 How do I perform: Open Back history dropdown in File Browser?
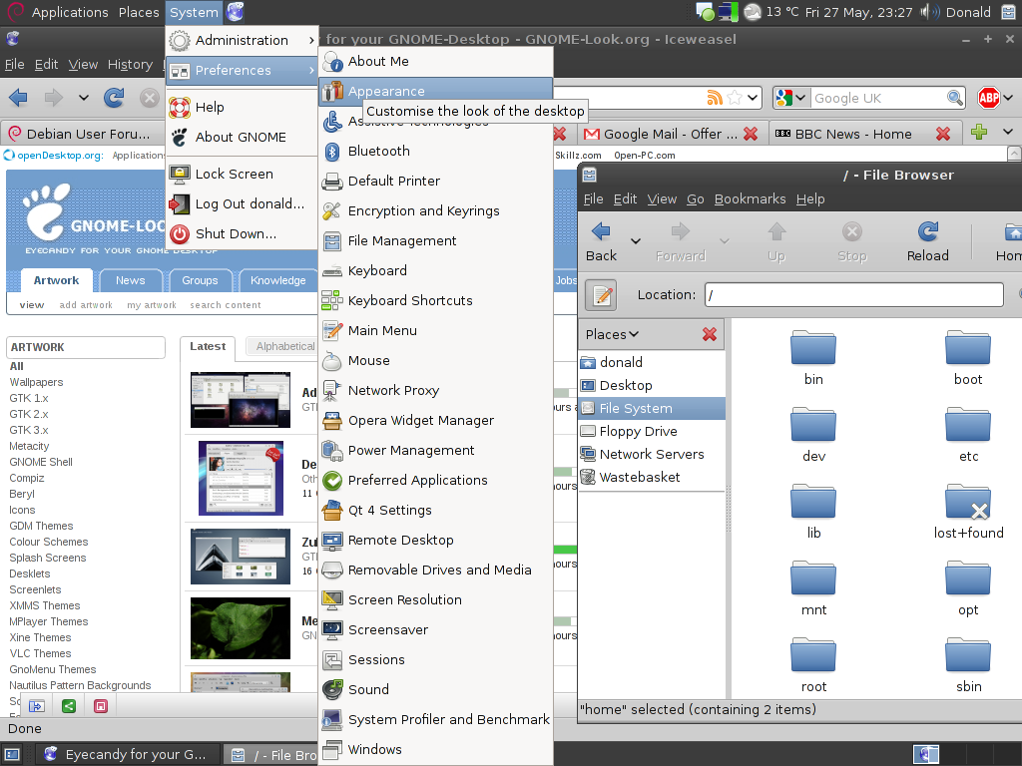[x=636, y=241]
